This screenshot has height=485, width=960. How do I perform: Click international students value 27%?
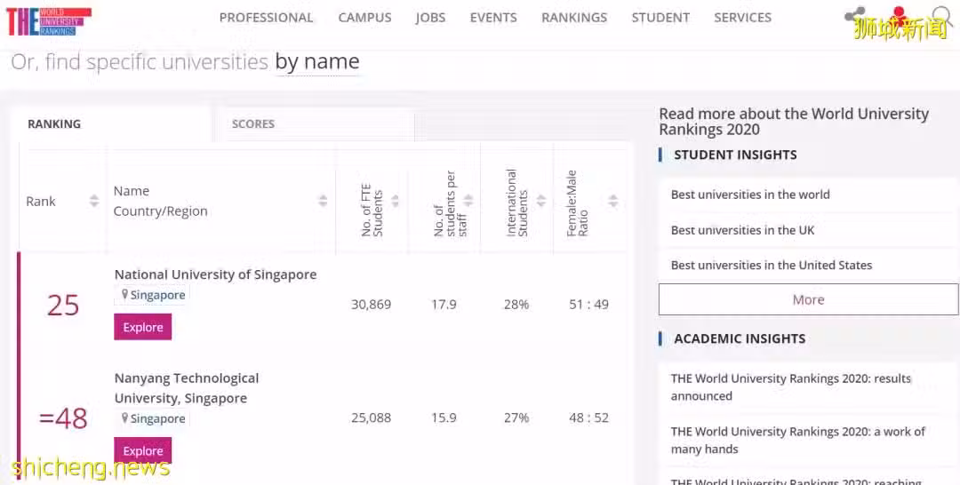click(x=516, y=418)
